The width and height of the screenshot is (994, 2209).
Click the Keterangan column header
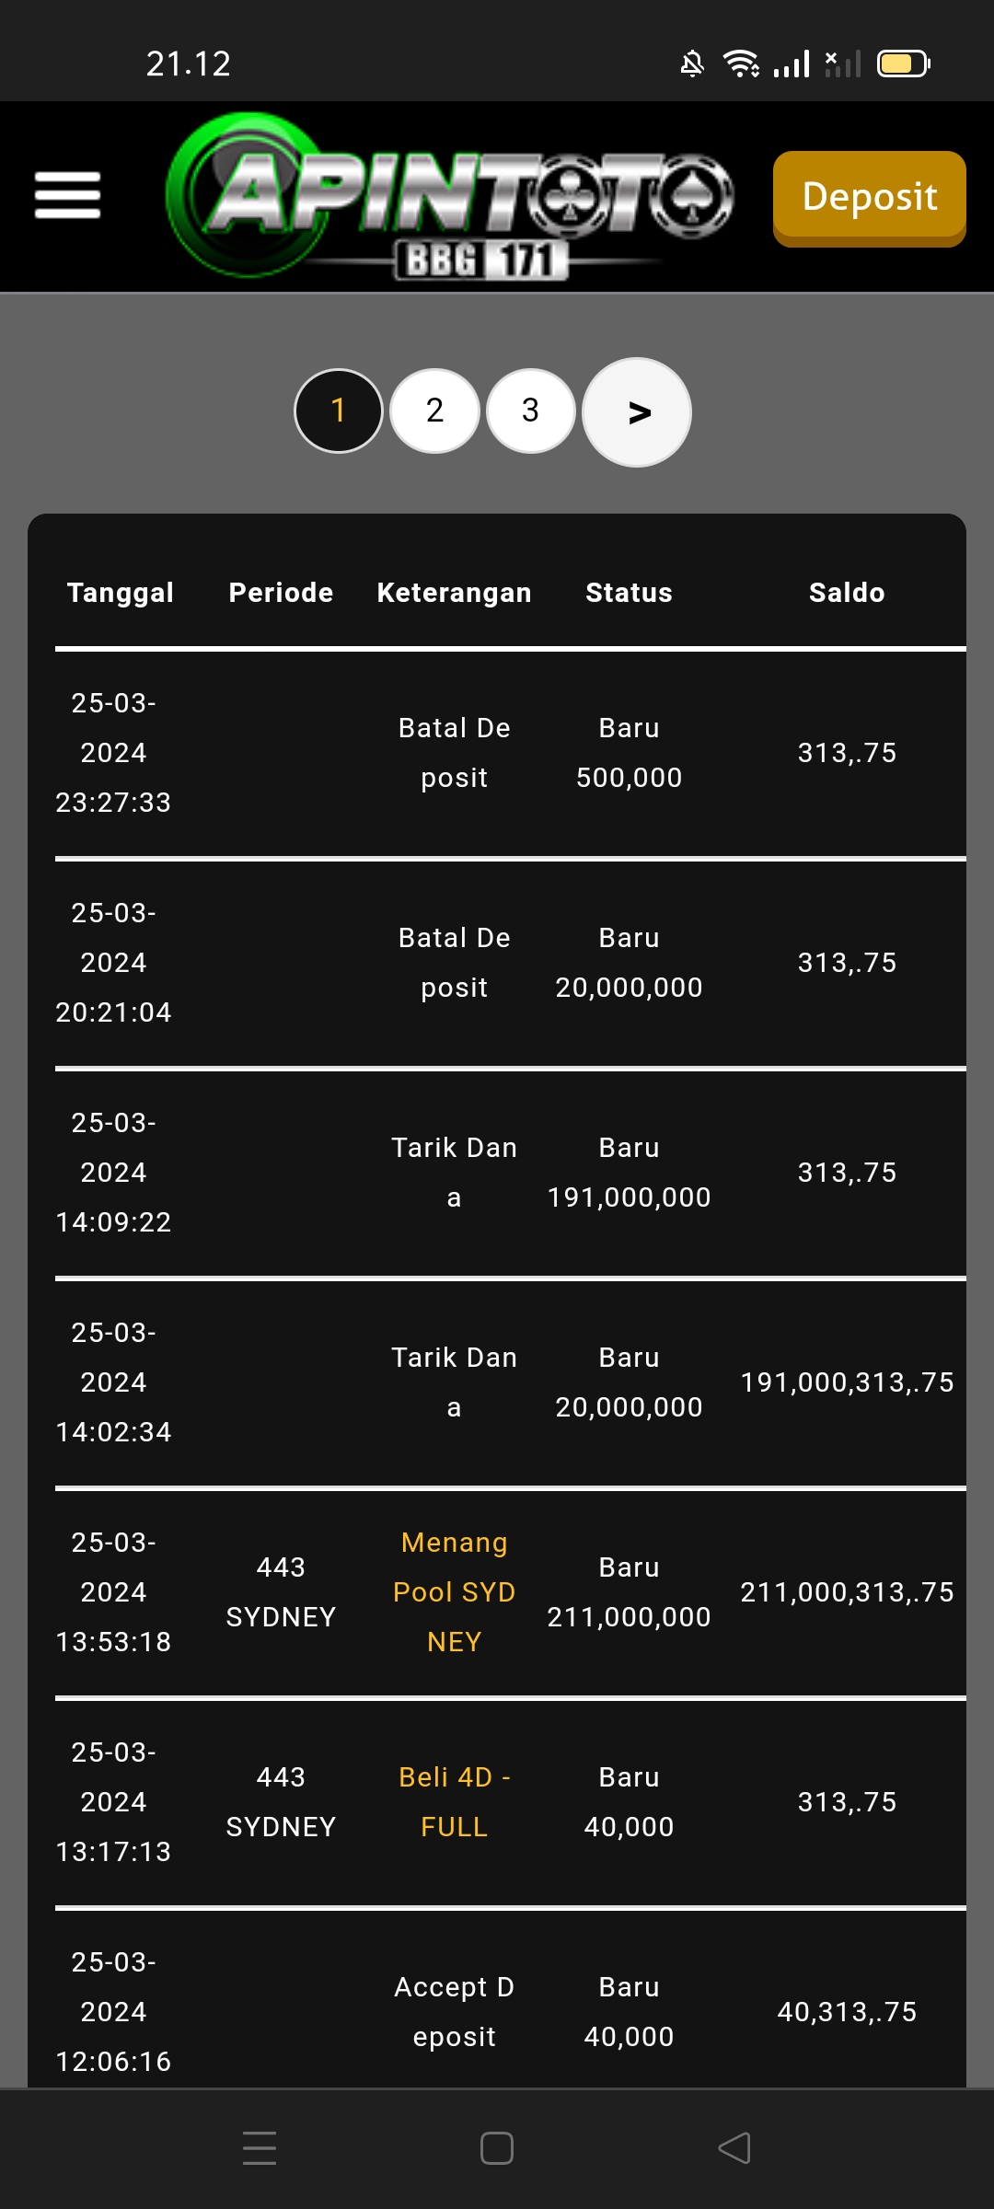coord(454,593)
